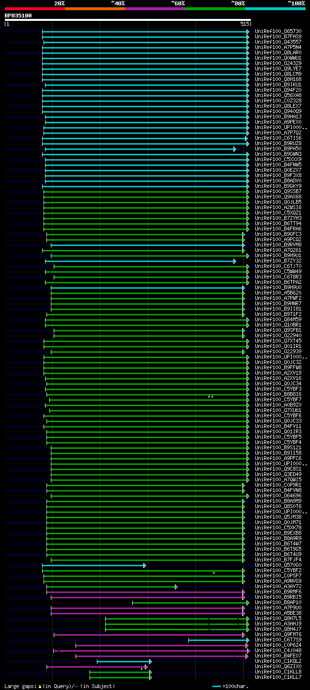The width and height of the screenshot is (310, 690).
Task: Click the UniRef100_Q570G0 short cyan bar
Action: (x=93, y=565)
